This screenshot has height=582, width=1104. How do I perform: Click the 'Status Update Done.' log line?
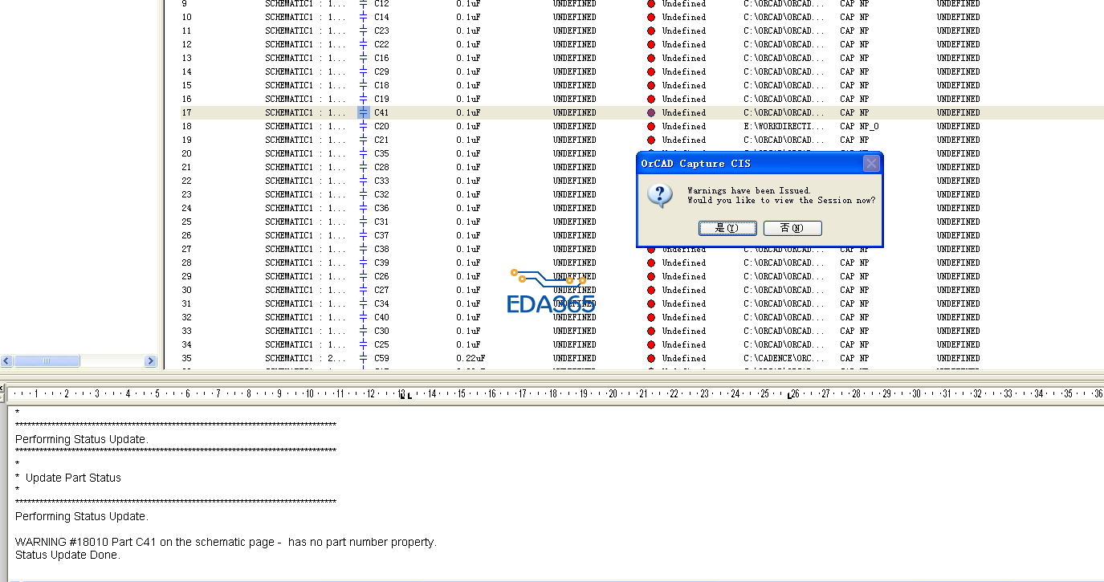click(x=67, y=555)
